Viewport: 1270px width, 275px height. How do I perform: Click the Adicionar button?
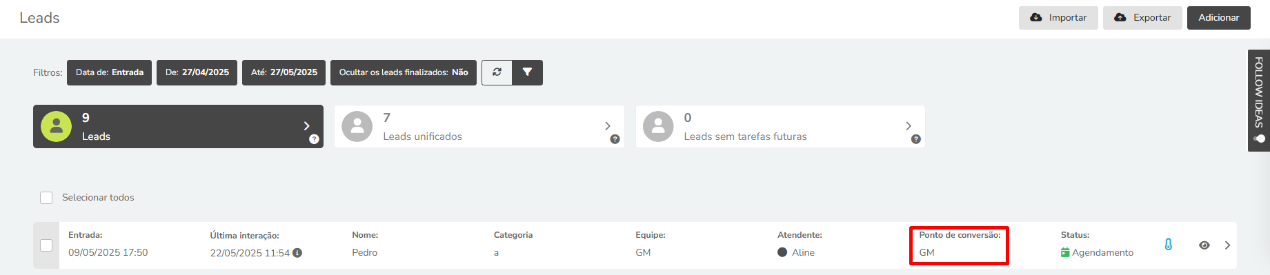tap(1218, 18)
